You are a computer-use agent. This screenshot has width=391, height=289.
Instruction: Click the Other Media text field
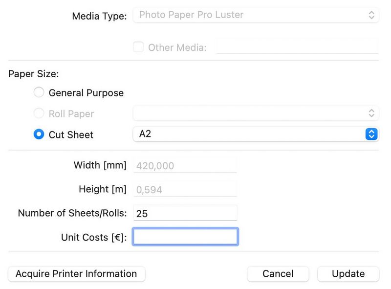coord(298,47)
